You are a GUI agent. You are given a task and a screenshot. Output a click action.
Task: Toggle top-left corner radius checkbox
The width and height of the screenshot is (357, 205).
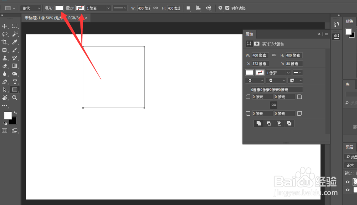[x=248, y=97]
